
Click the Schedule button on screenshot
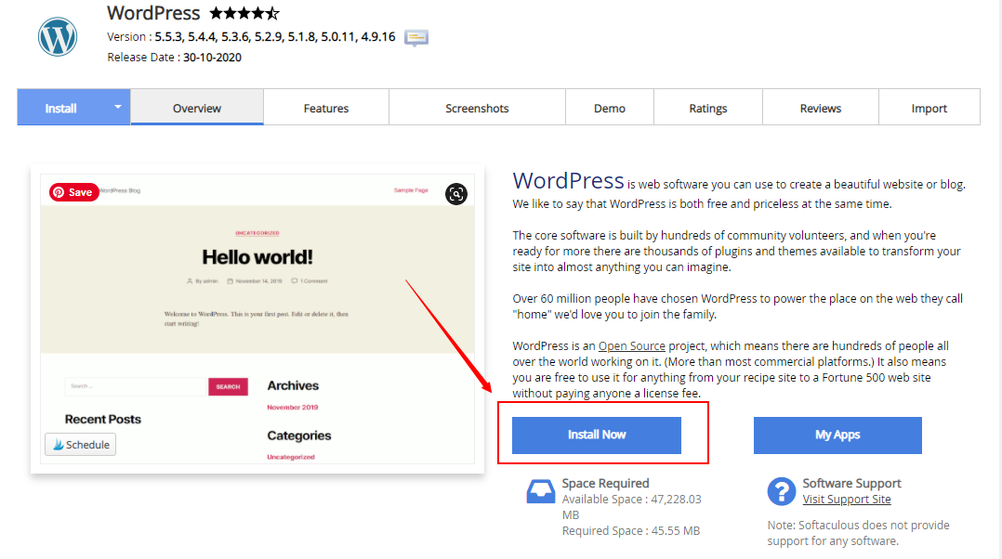coord(81,445)
